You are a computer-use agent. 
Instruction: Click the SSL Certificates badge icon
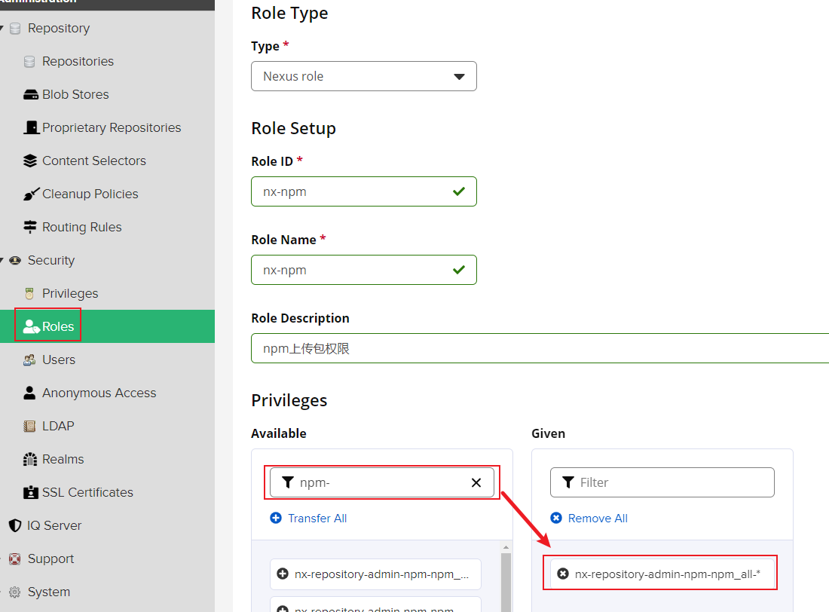click(31, 492)
